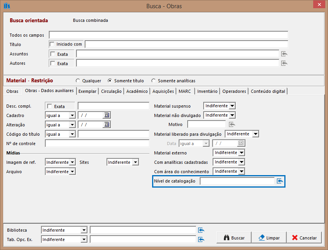Open lookup for Autores field
The width and height of the screenshot is (328, 250).
(x=284, y=63)
